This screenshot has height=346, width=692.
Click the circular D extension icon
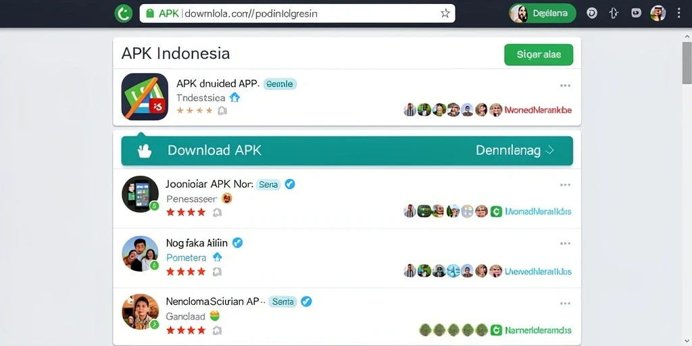coord(592,14)
